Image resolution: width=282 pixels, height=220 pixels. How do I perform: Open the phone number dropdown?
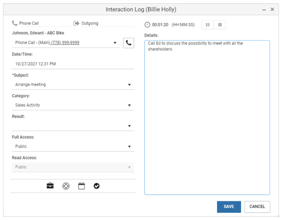tap(115, 43)
